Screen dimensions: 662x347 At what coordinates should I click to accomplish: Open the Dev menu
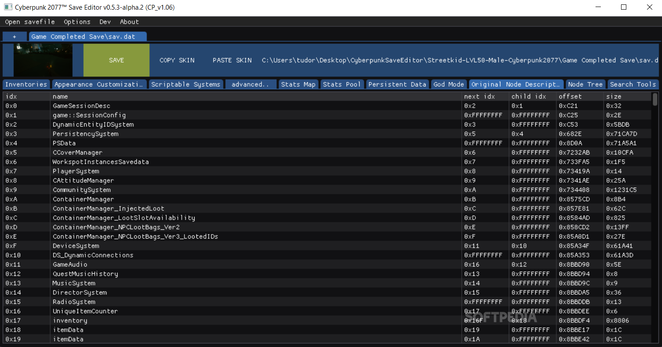[105, 22]
